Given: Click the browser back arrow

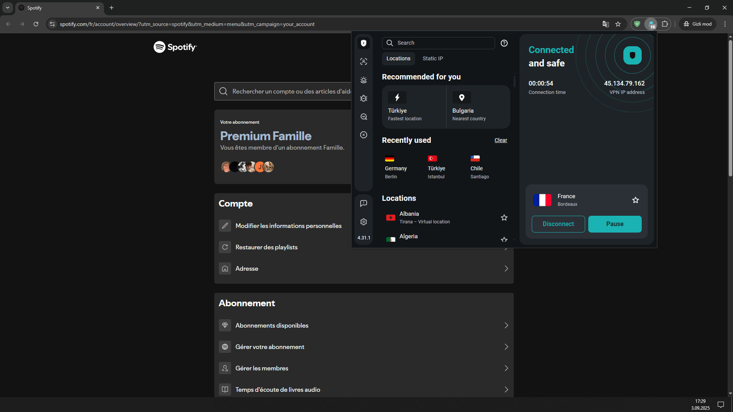Looking at the screenshot, I should [8, 24].
